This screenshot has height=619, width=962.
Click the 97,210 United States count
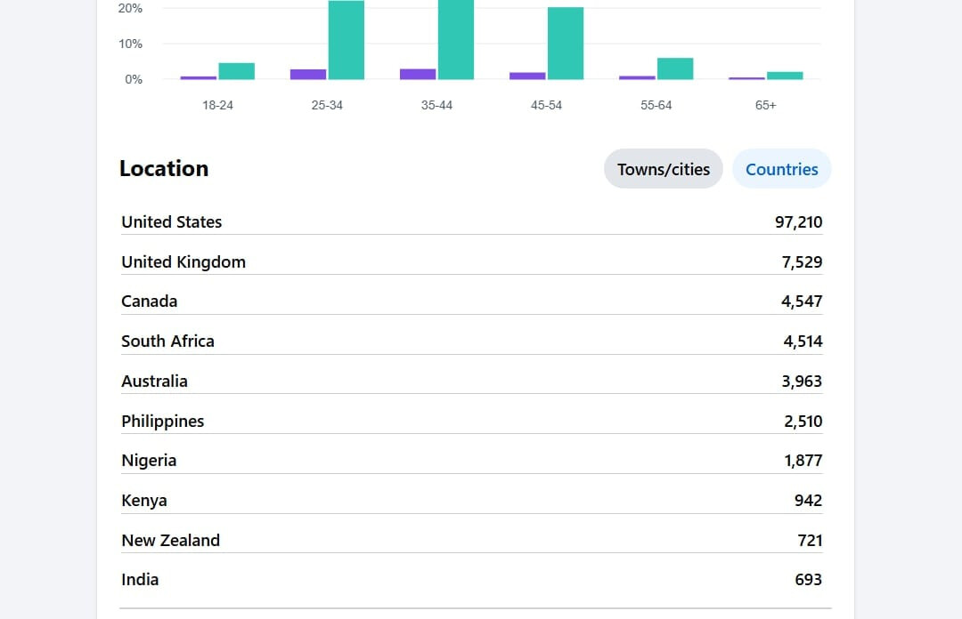(798, 221)
